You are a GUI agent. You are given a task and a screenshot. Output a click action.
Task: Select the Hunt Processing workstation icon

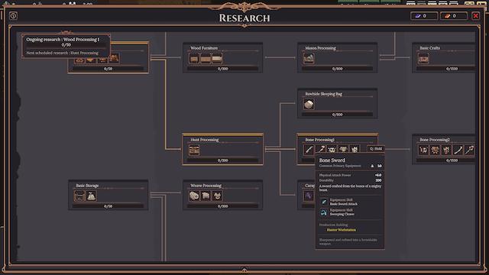194,150
